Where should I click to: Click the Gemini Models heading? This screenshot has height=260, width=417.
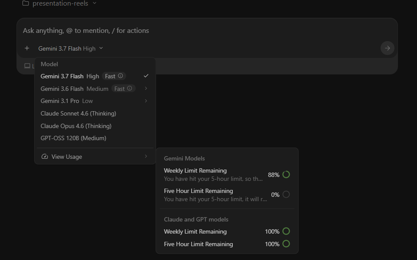click(184, 158)
